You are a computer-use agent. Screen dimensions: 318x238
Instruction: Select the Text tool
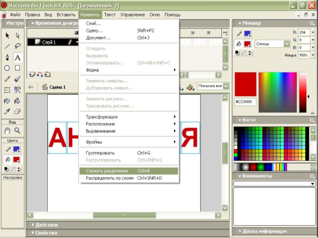(17, 58)
